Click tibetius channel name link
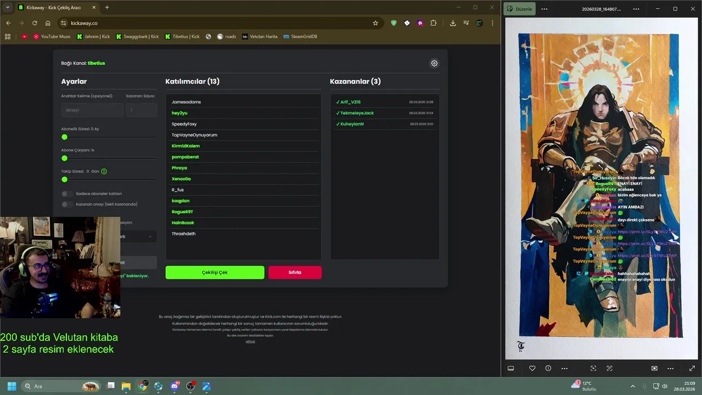The height and width of the screenshot is (395, 702). pos(96,63)
